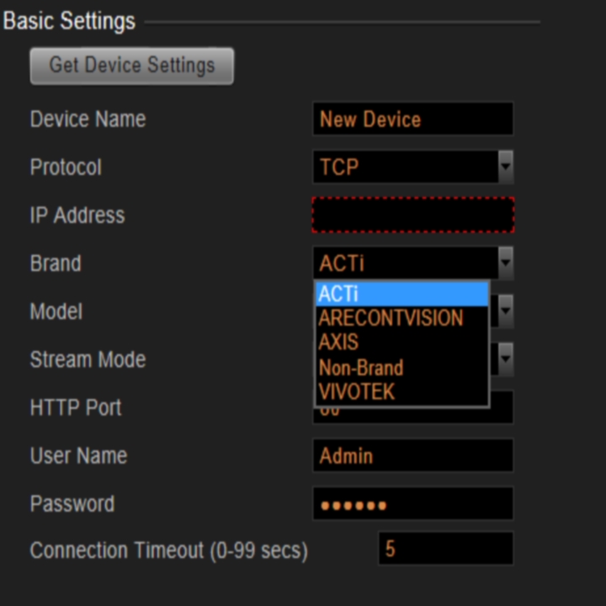
Task: Open the Stream Mode dropdown arrow
Action: (x=505, y=360)
